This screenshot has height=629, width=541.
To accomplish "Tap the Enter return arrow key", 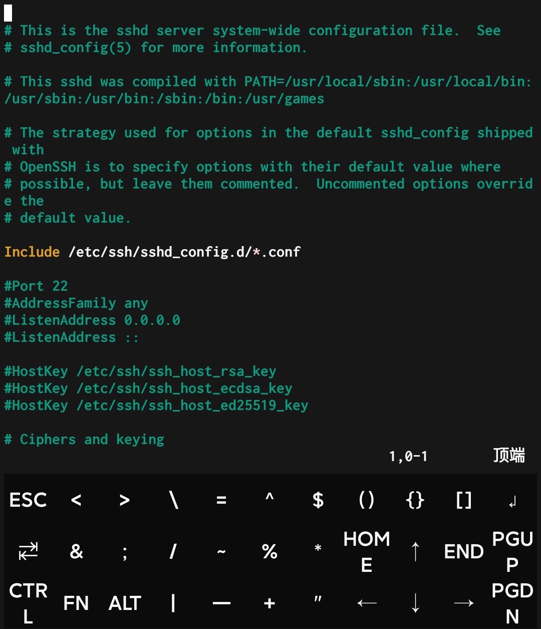I will pos(512,500).
